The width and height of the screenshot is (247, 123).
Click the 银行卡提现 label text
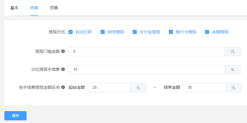tap(186, 32)
